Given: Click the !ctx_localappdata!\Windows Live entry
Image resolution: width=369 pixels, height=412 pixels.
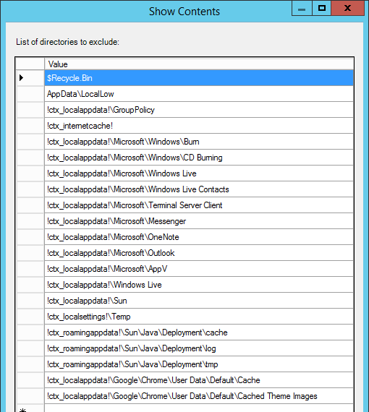Looking at the screenshot, I should point(199,285).
